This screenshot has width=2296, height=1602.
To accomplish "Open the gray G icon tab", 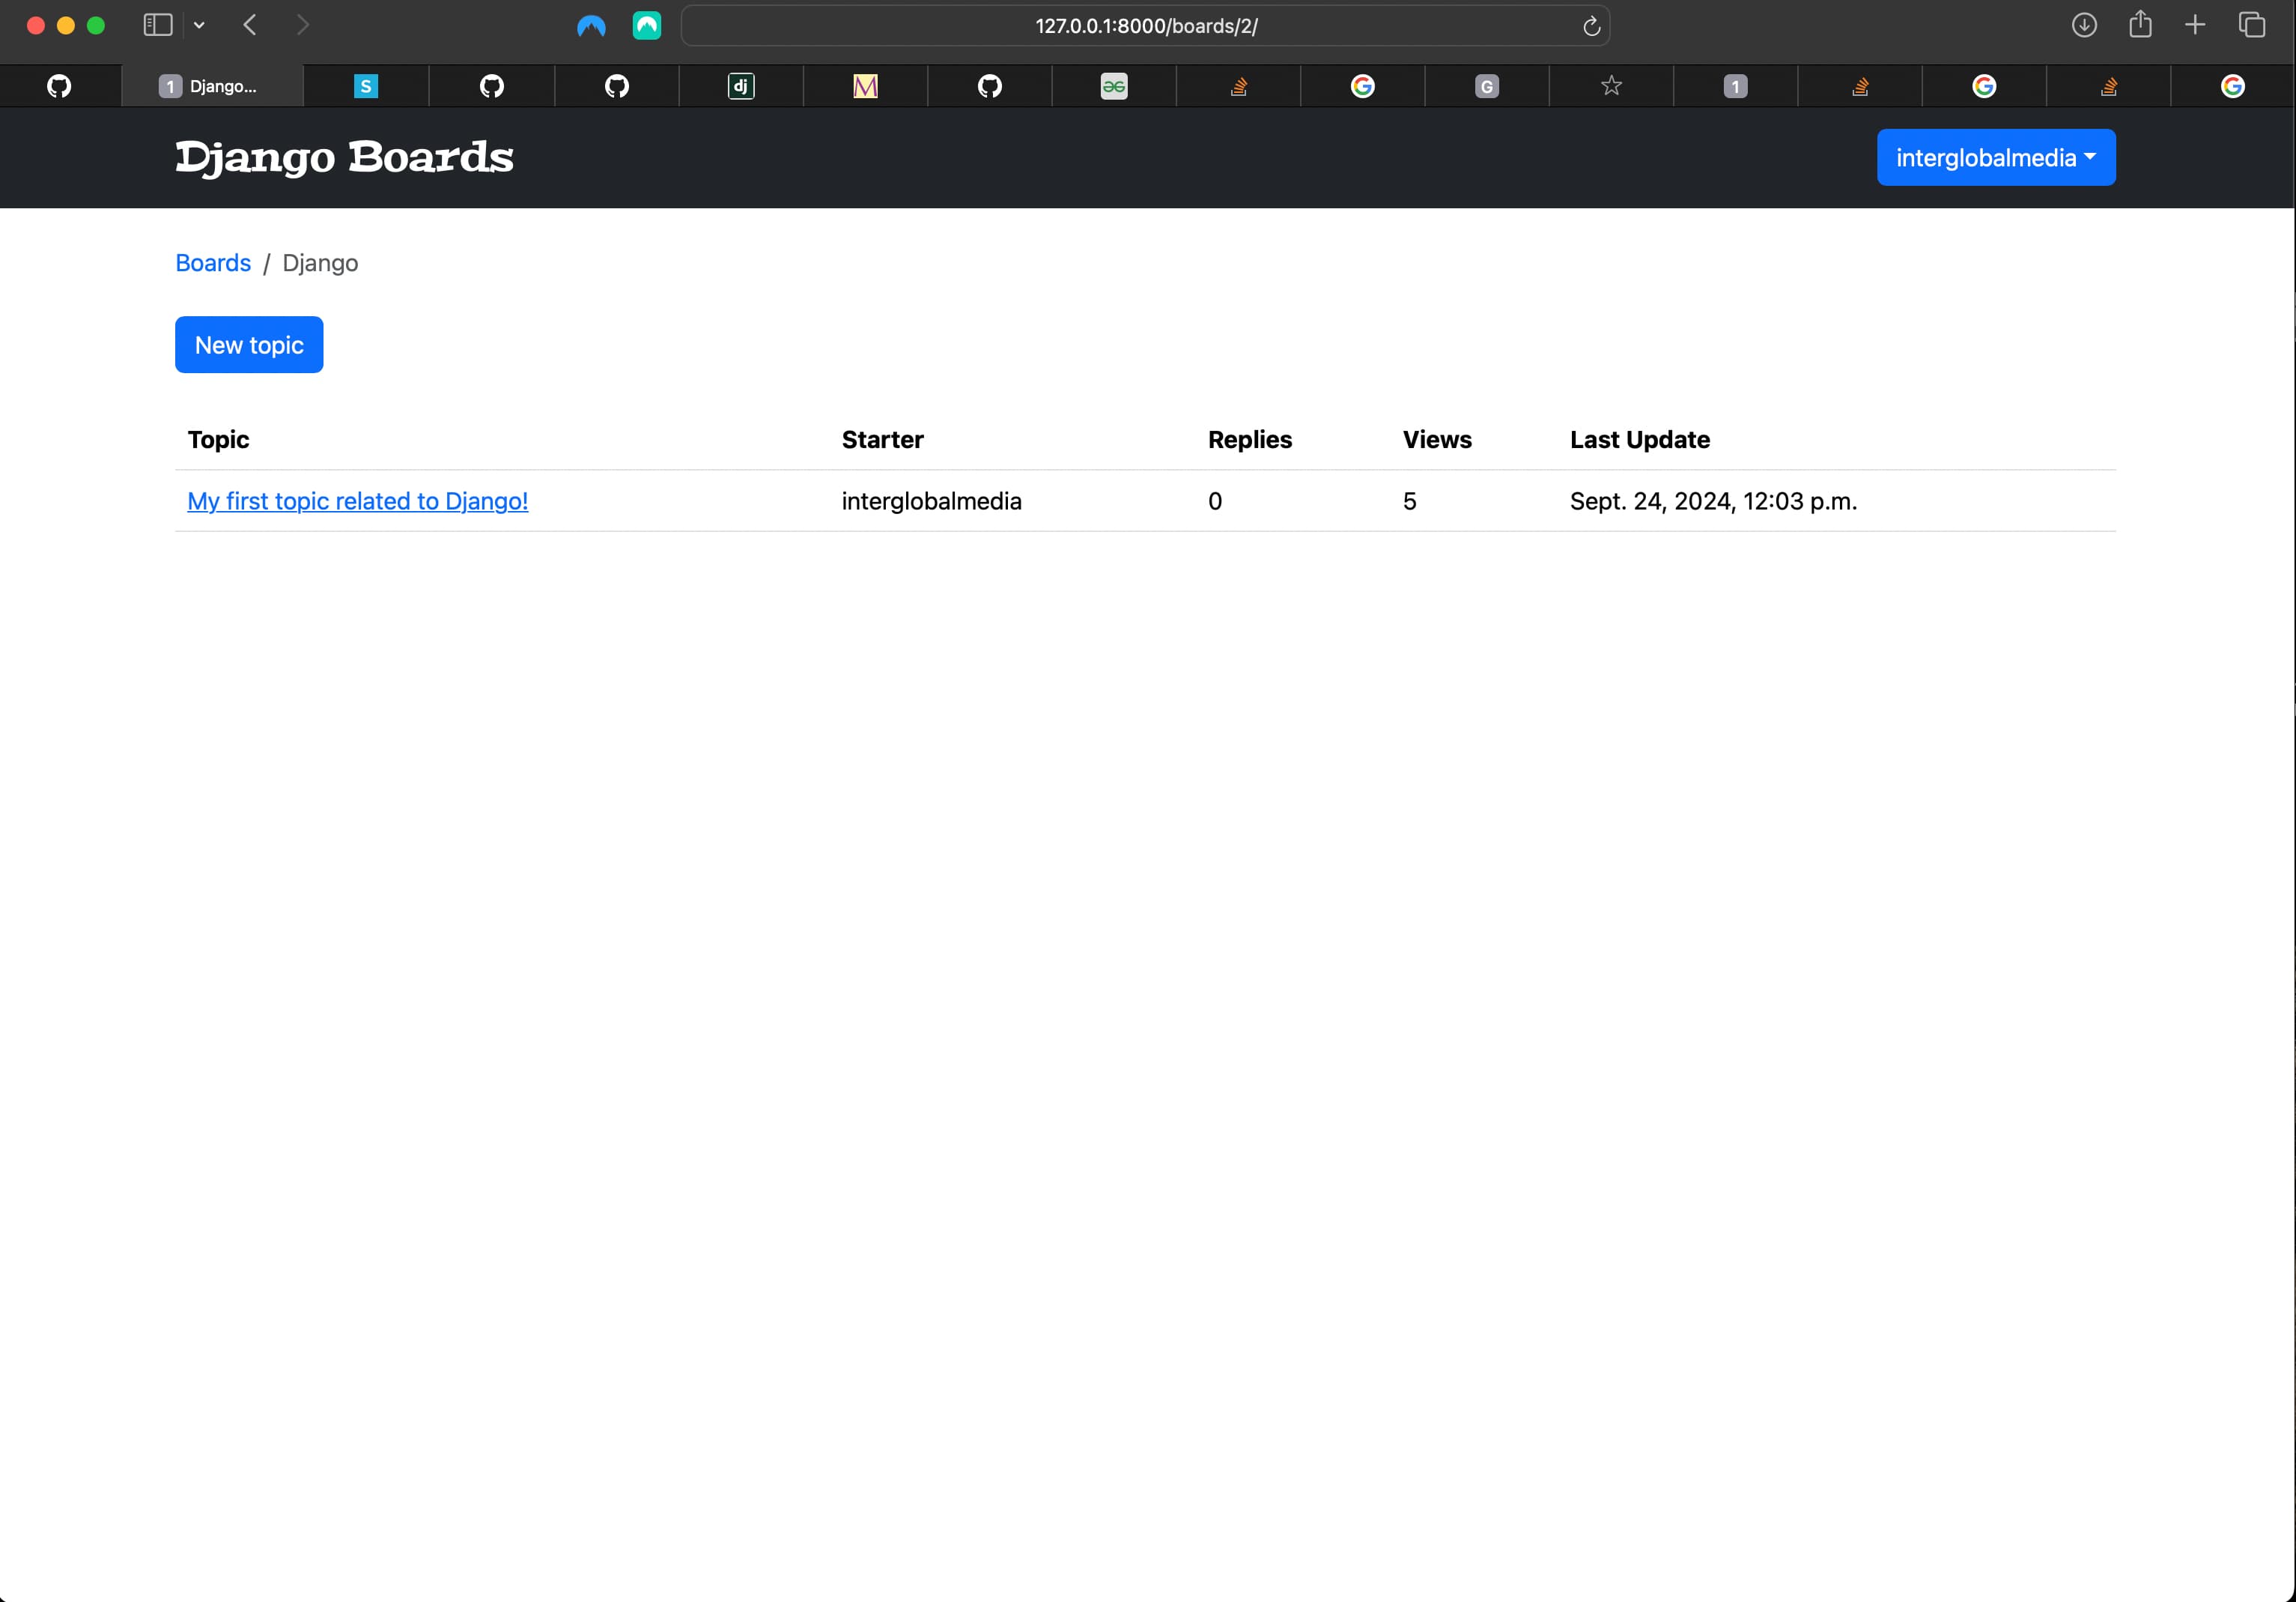I will point(1487,86).
